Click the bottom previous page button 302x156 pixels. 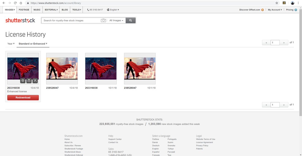click(266, 105)
